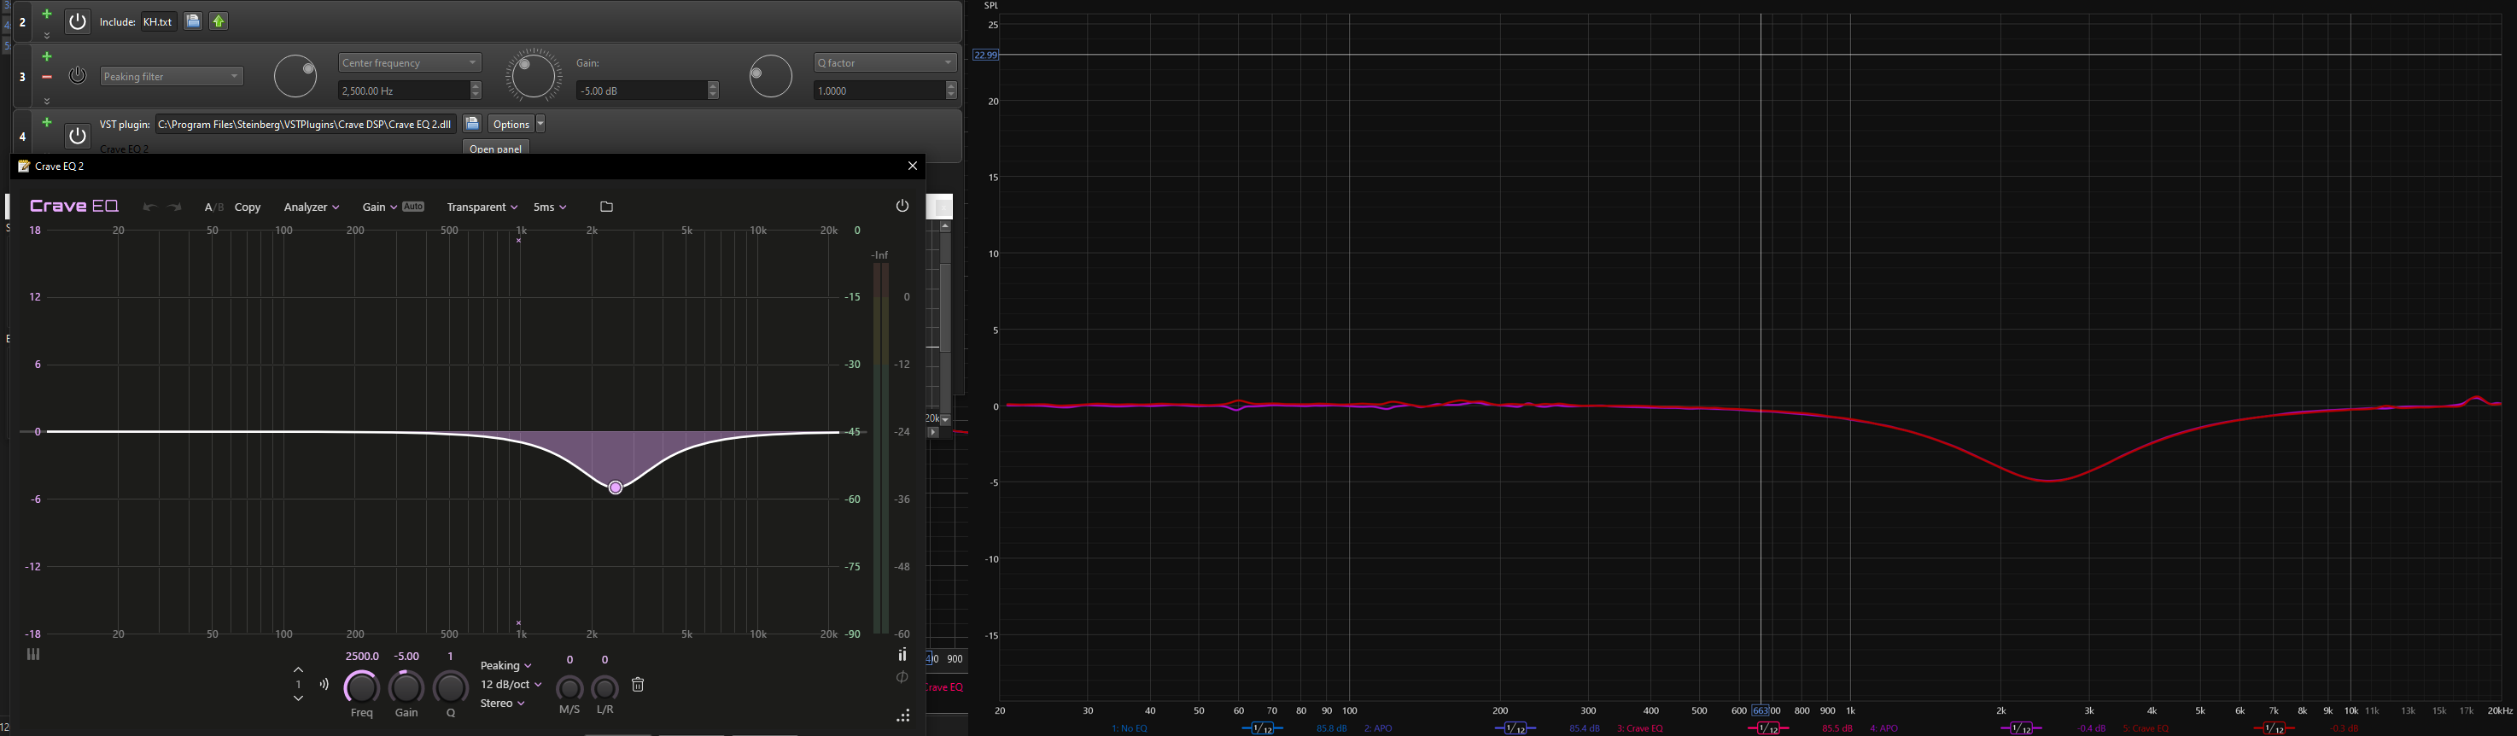2517x736 pixels.
Task: Toggle band solo listen speaker icon
Action: pos(324,684)
